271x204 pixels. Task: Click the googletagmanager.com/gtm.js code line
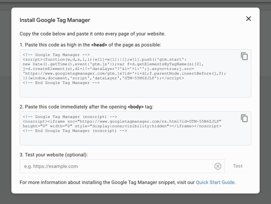124,73
